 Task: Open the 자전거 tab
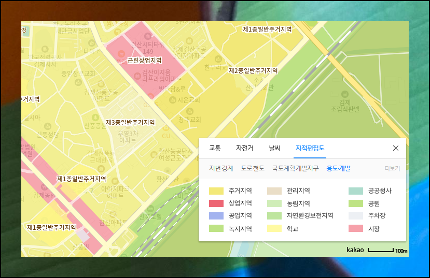tap(245, 148)
